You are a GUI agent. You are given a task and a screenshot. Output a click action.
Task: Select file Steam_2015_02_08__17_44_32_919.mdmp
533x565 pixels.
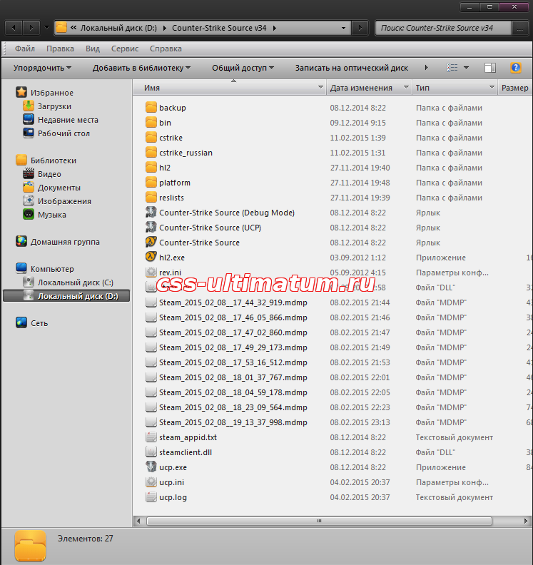(x=233, y=302)
